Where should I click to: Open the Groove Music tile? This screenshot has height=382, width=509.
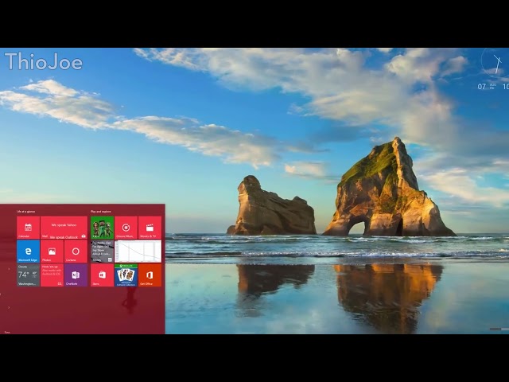(x=126, y=228)
